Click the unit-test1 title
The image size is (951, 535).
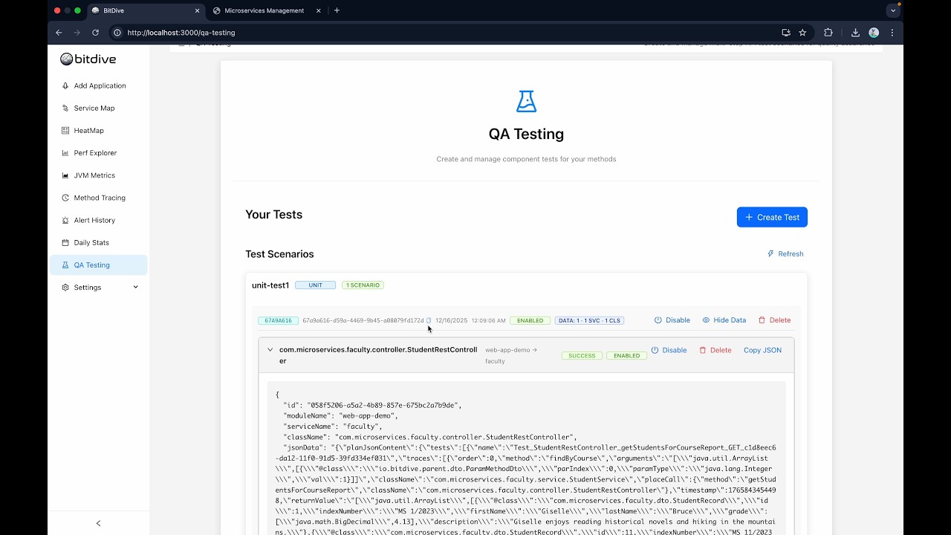pyautogui.click(x=270, y=285)
